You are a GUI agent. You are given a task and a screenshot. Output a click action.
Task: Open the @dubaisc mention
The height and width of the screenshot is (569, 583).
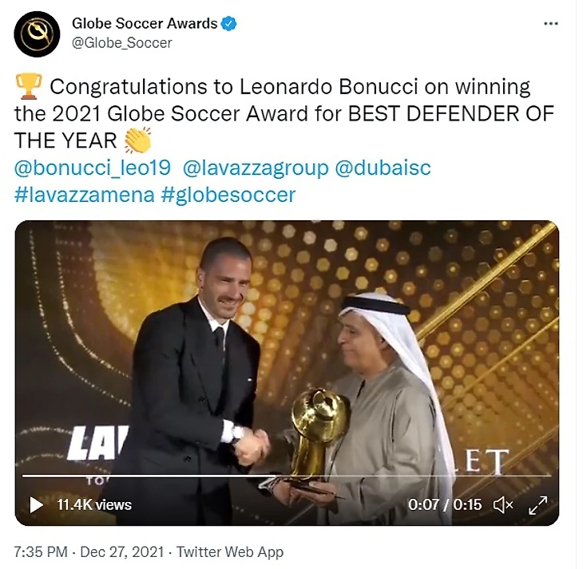pyautogui.click(x=383, y=168)
